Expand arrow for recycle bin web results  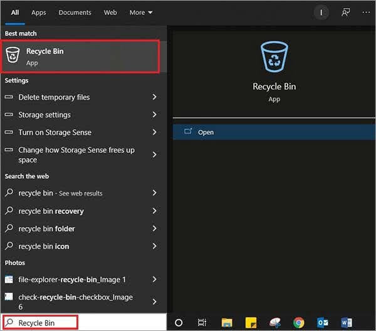154,193
